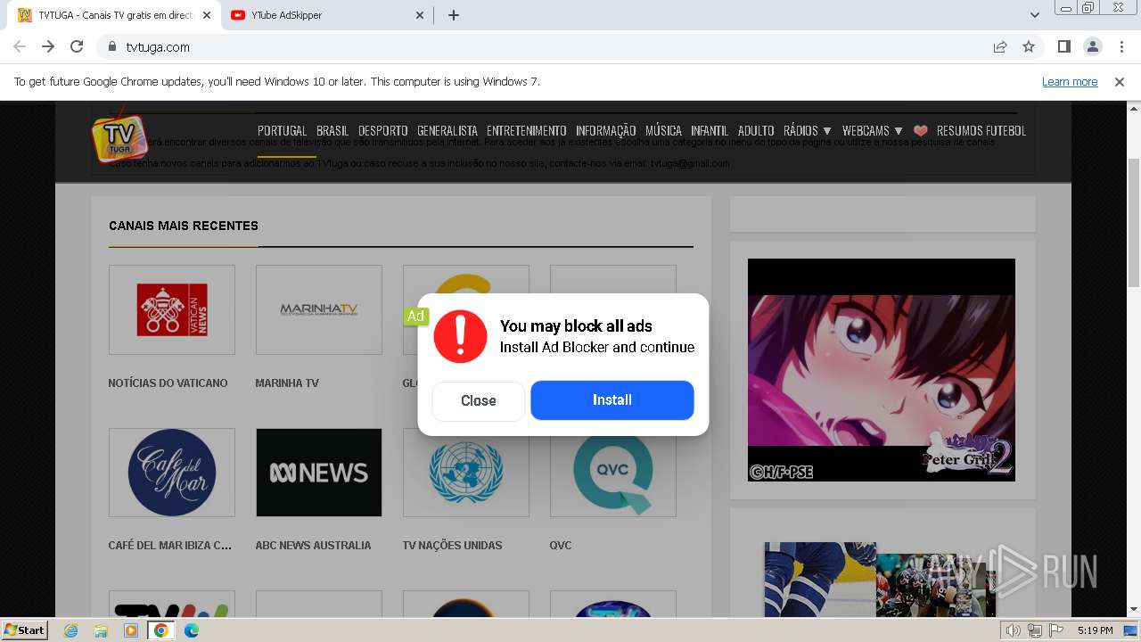The image size is (1141, 642).
Task: Open the BRASIL menu item
Action: (x=332, y=130)
